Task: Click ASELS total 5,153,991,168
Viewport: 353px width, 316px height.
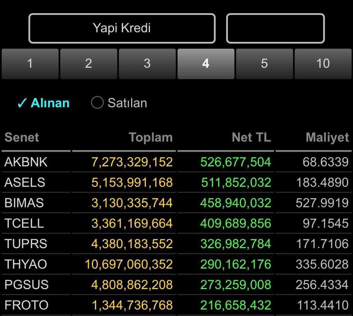Action: [132, 182]
